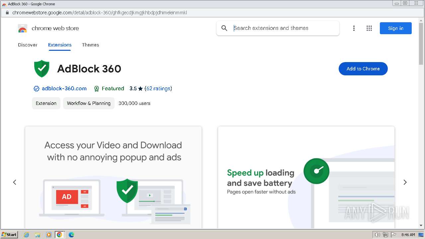Click the 'chrome web store' title text
Image resolution: width=425 pixels, height=239 pixels.
coord(55,28)
